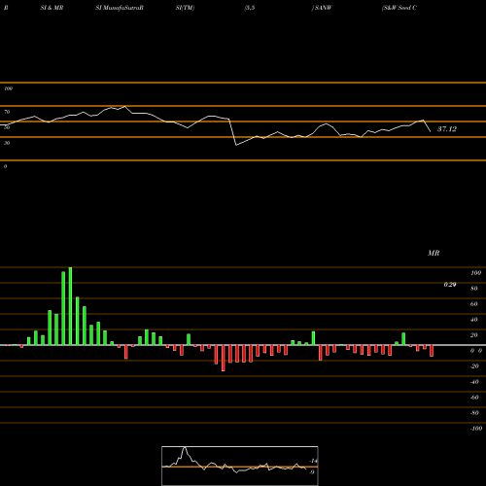Click the tallest green bar in MR histogram
Screen dimensions: 486x486
click(x=70, y=306)
